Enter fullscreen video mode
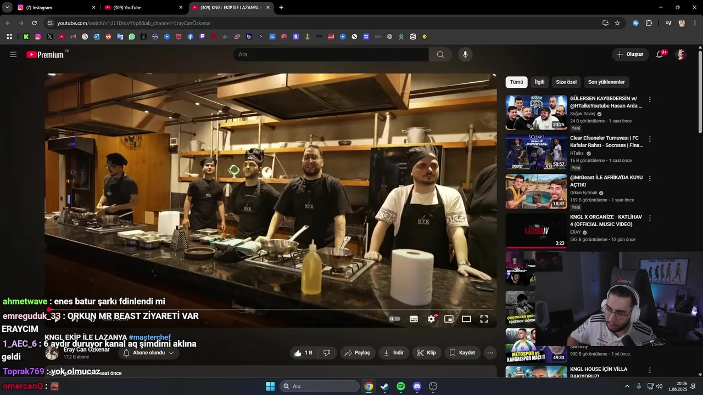 tap(484, 319)
